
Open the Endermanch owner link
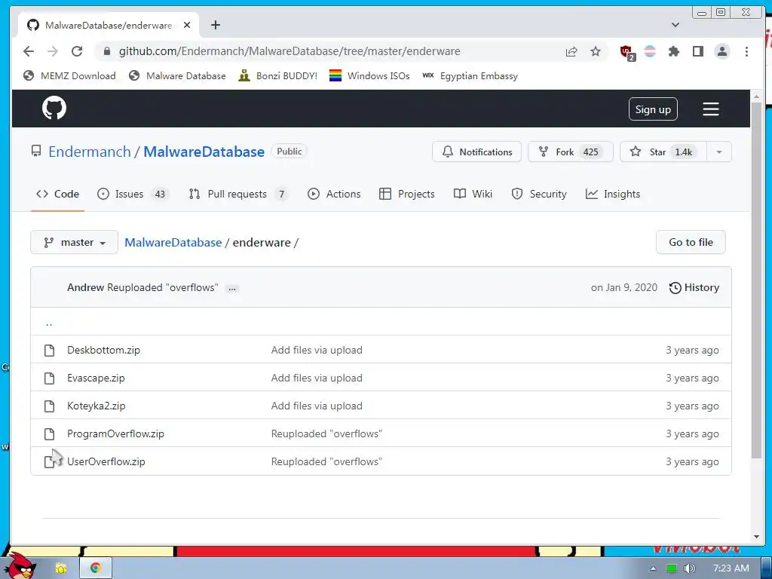90,152
